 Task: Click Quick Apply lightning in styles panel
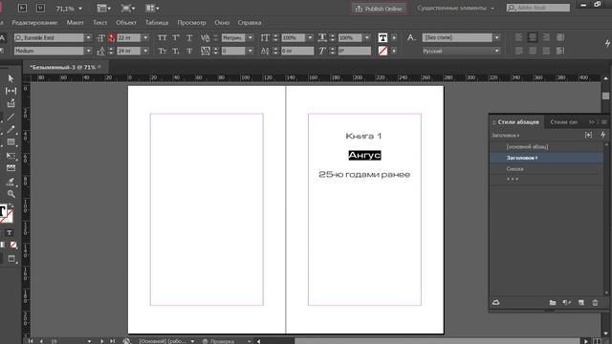[x=603, y=135]
